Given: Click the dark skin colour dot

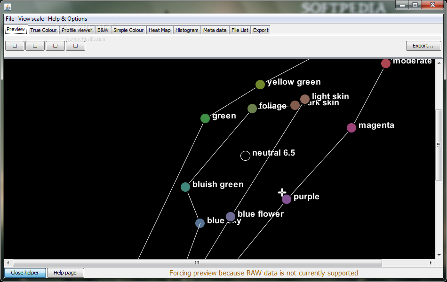Looking at the screenshot, I should tap(295, 105).
